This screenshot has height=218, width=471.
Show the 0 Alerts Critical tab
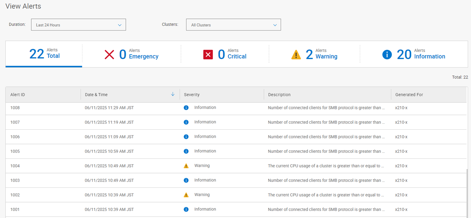[225, 54]
